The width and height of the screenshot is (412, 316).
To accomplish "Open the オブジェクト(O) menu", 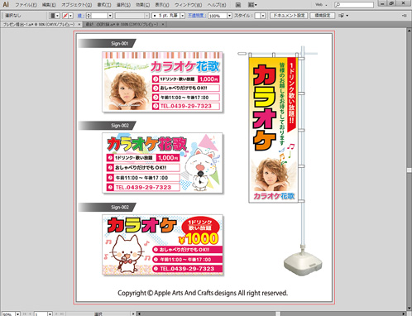I will point(76,5).
